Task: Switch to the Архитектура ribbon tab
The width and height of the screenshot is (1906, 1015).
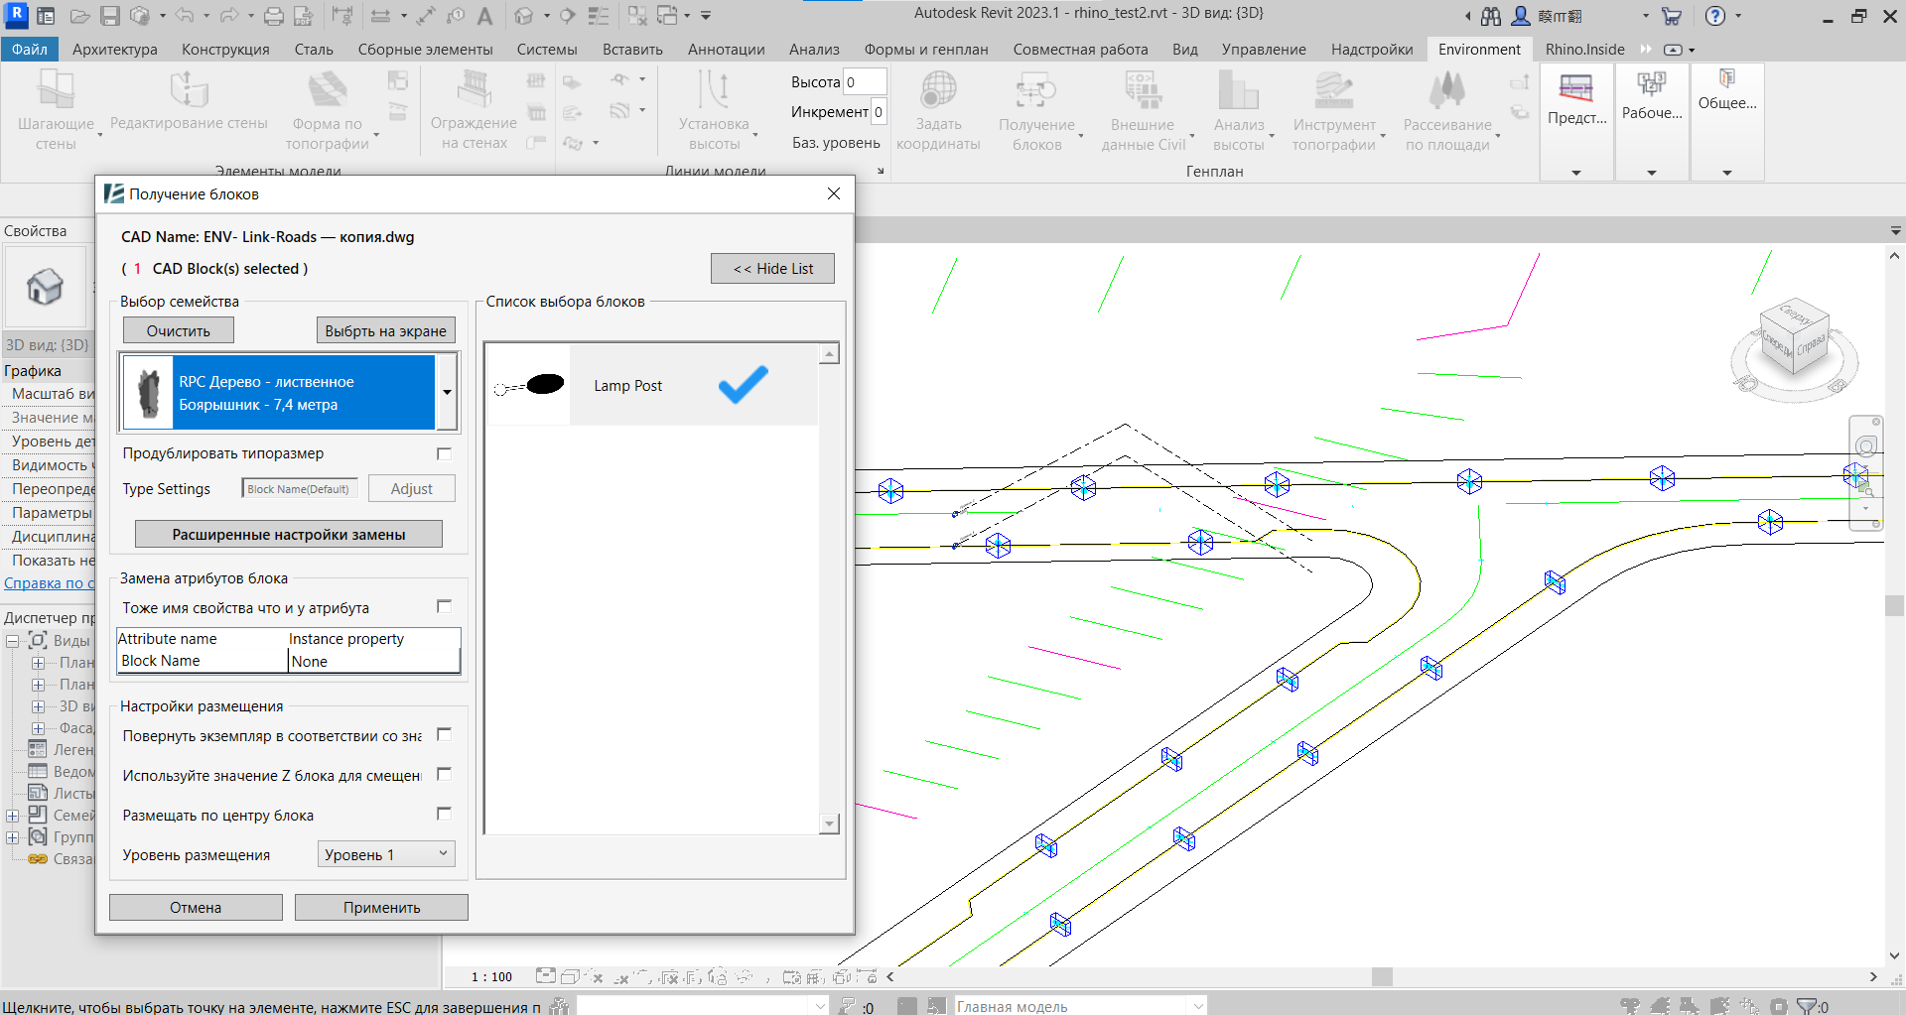Action: (x=114, y=49)
